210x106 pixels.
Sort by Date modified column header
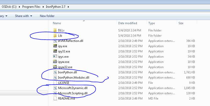coord(128,23)
